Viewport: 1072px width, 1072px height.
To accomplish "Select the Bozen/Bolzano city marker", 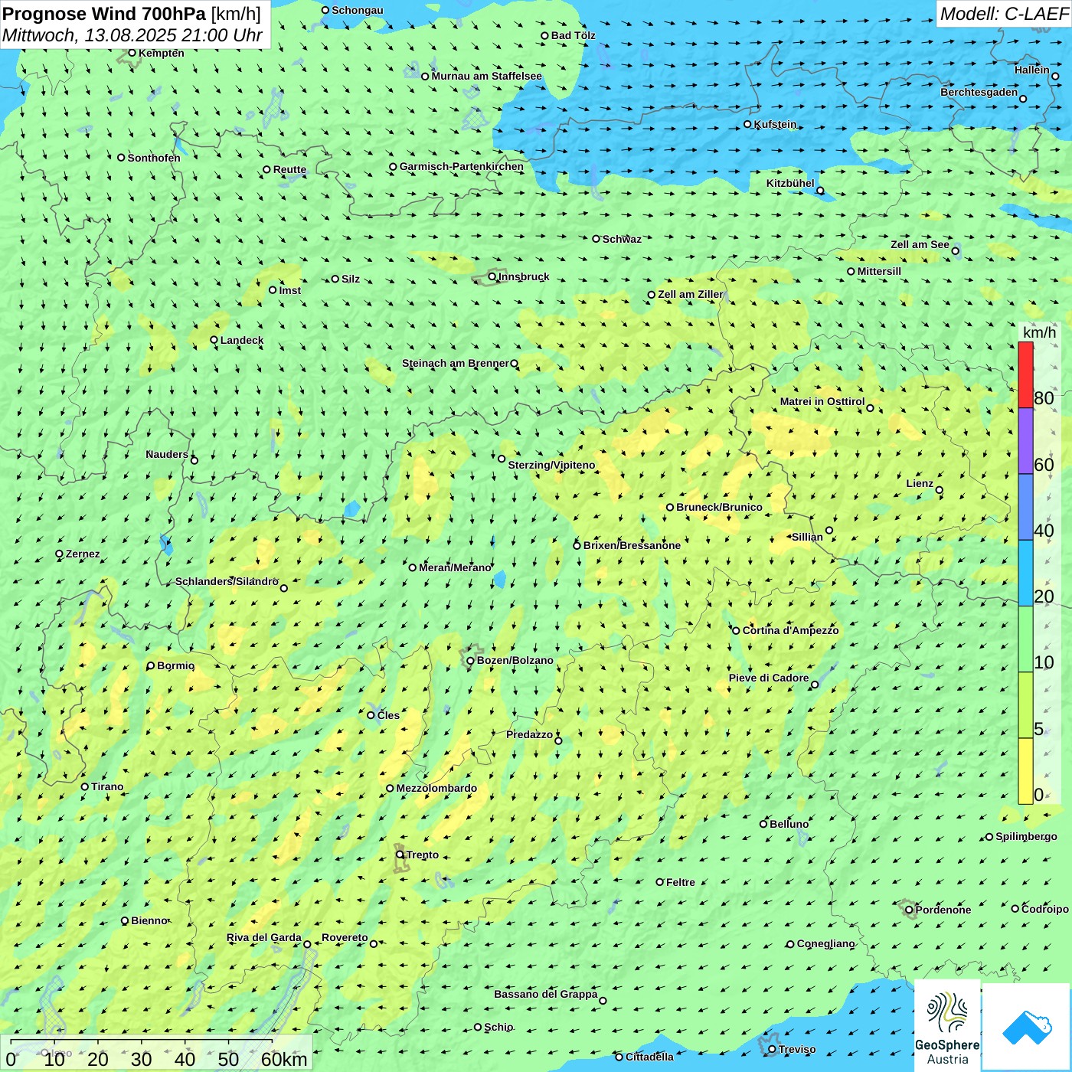I will pos(470,661).
